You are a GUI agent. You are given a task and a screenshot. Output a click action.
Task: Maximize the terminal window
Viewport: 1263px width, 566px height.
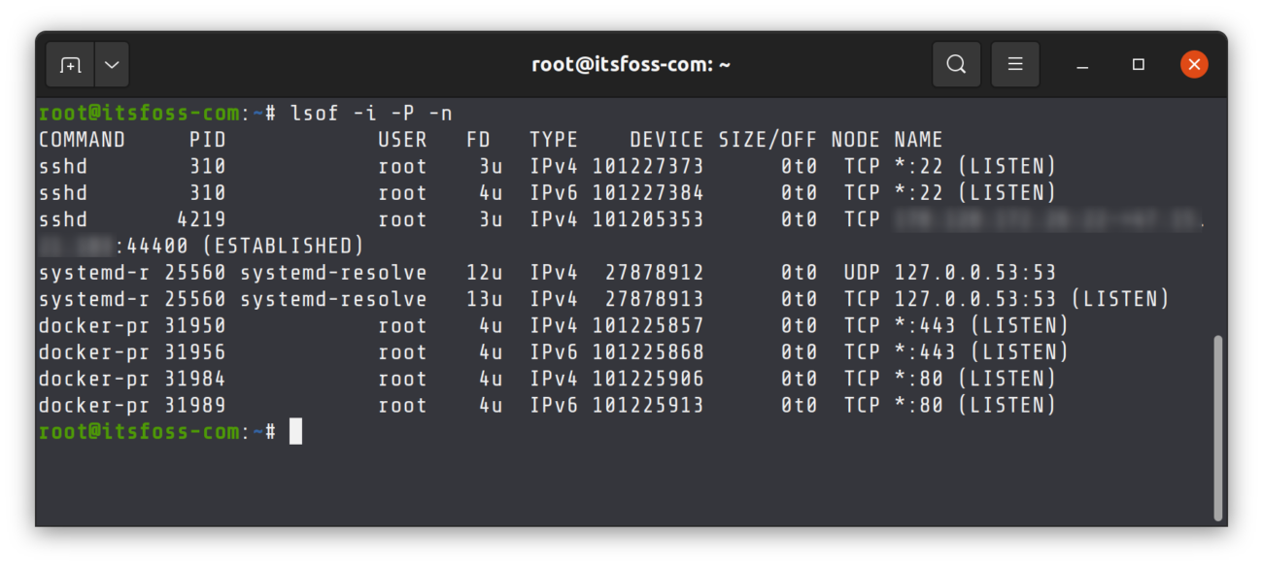click(1138, 64)
